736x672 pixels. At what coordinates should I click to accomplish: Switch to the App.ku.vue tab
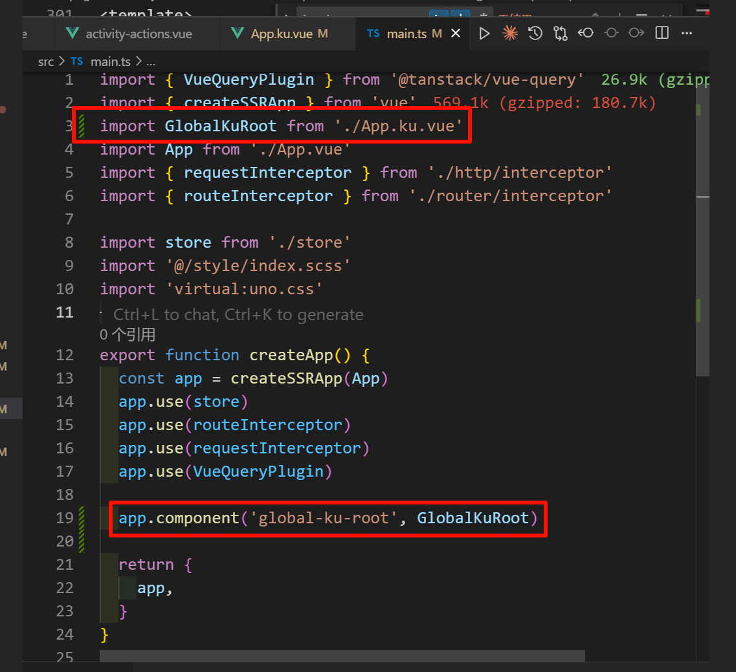[x=282, y=34]
